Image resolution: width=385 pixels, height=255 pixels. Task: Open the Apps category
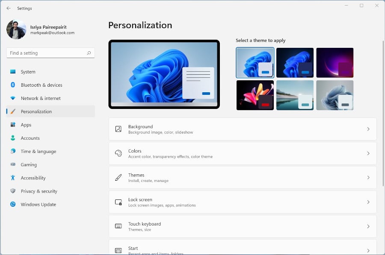point(50,125)
